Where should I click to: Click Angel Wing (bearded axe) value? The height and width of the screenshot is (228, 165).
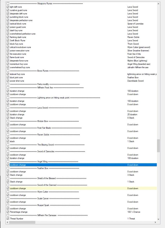point(139,64)
